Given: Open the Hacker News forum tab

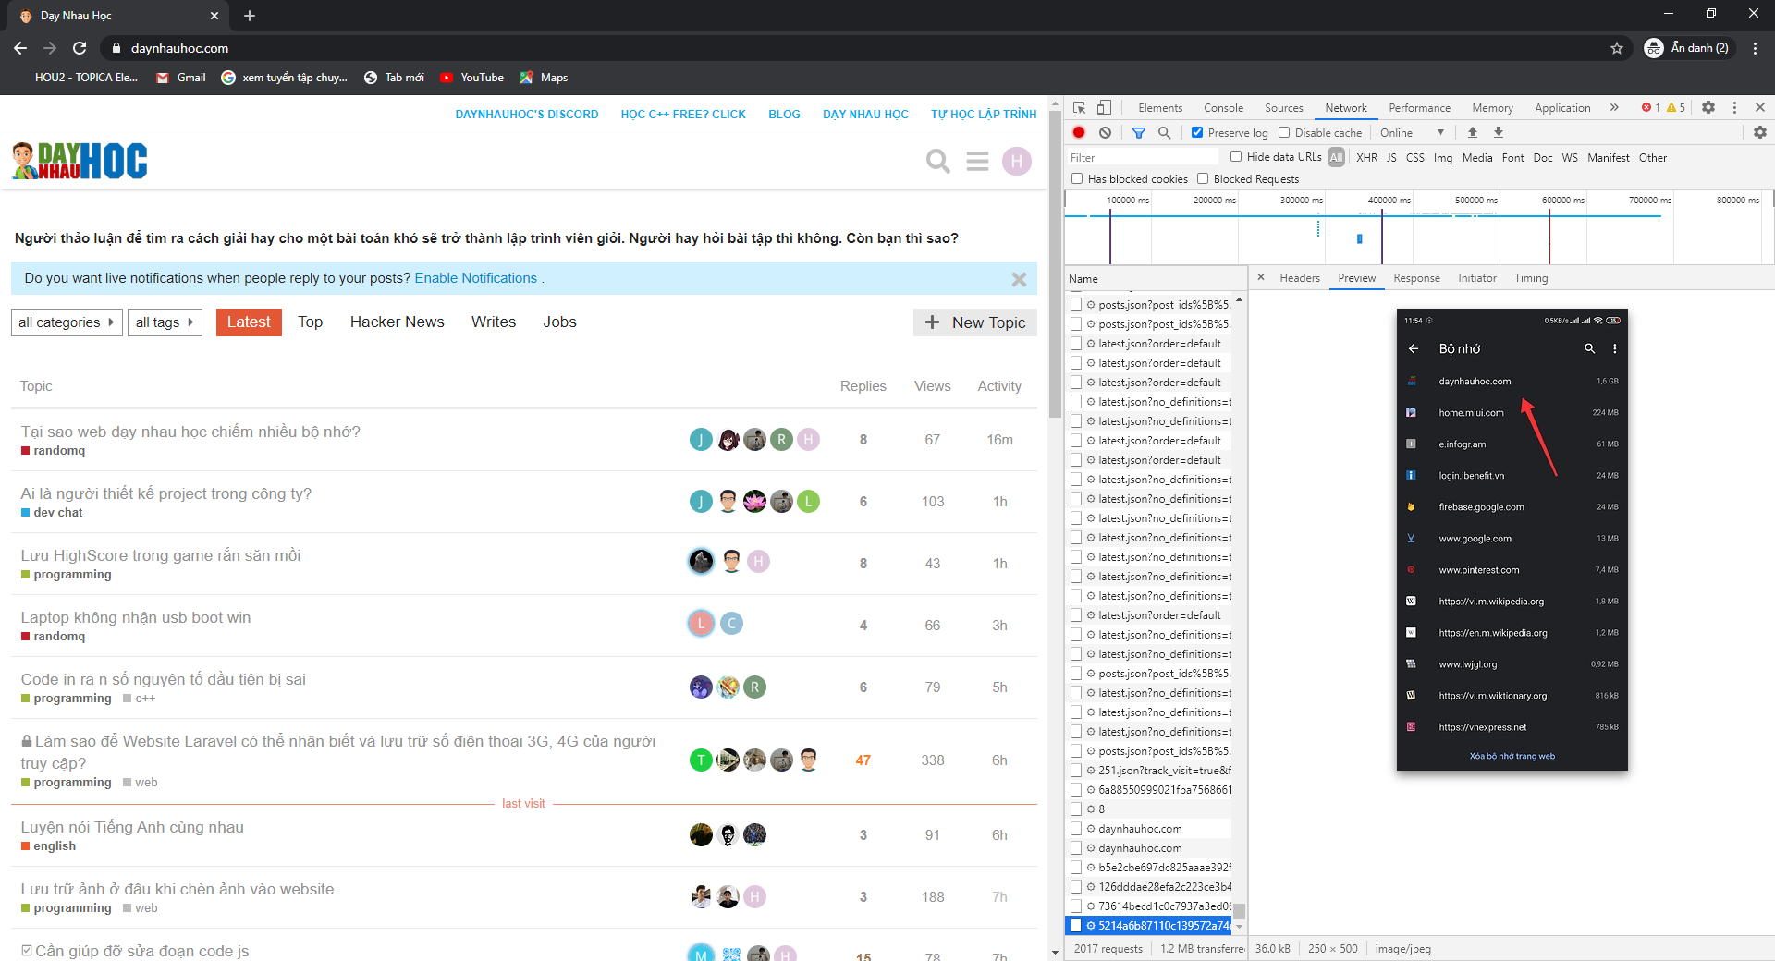Looking at the screenshot, I should (x=397, y=322).
